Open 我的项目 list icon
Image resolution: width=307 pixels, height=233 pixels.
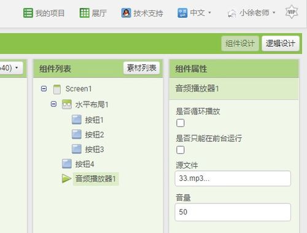coord(28,13)
